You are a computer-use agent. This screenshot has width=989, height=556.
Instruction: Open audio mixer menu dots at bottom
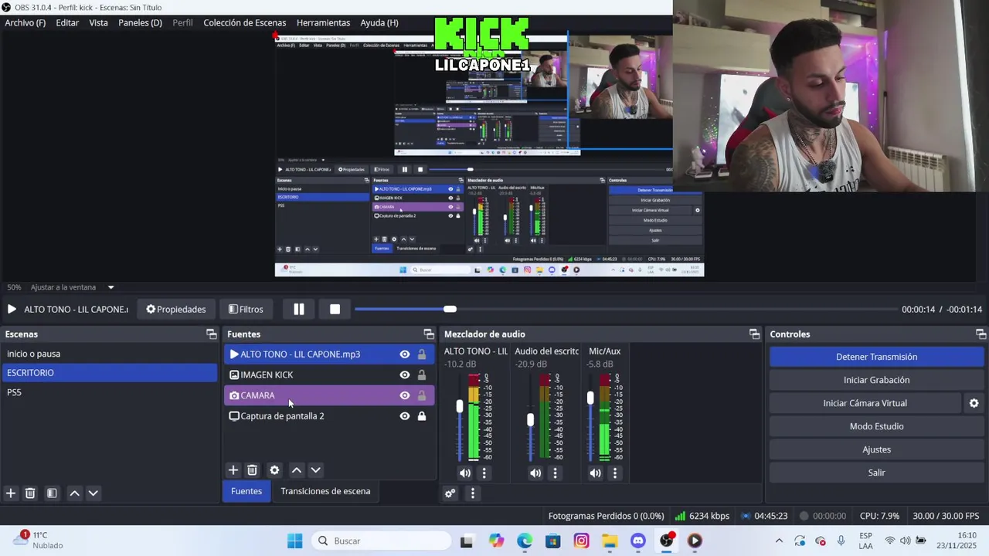472,493
